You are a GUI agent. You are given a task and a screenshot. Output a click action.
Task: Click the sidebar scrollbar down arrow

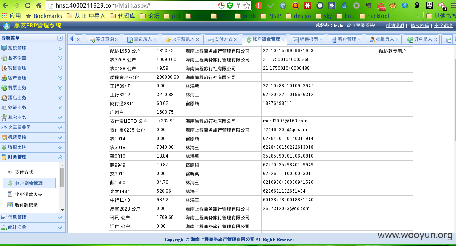coord(62,210)
